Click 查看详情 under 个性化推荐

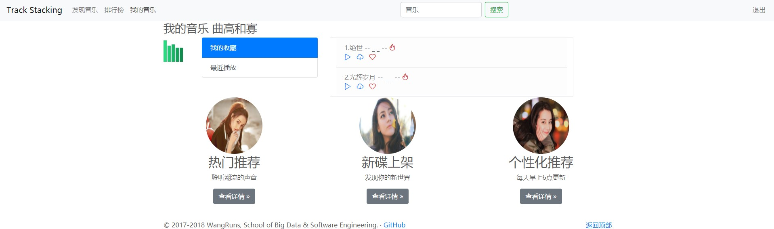click(541, 196)
